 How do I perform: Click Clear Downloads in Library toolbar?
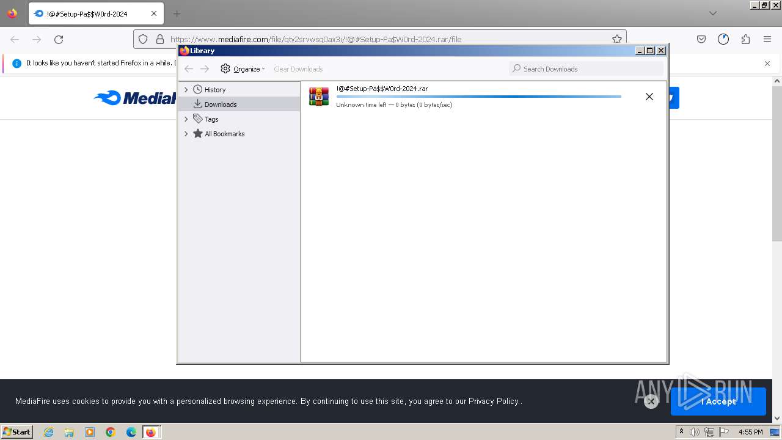(x=298, y=69)
